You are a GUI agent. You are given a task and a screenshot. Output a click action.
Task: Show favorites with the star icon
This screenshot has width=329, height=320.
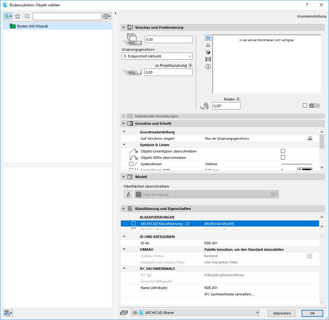(x=18, y=16)
